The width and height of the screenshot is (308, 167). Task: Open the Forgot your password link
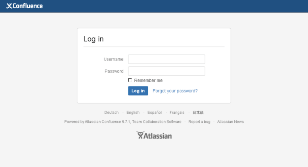click(175, 91)
